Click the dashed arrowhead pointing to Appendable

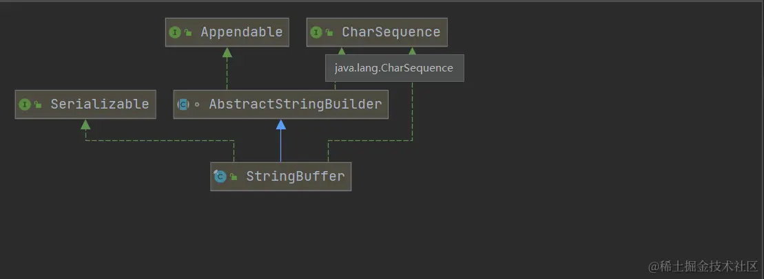(x=227, y=52)
